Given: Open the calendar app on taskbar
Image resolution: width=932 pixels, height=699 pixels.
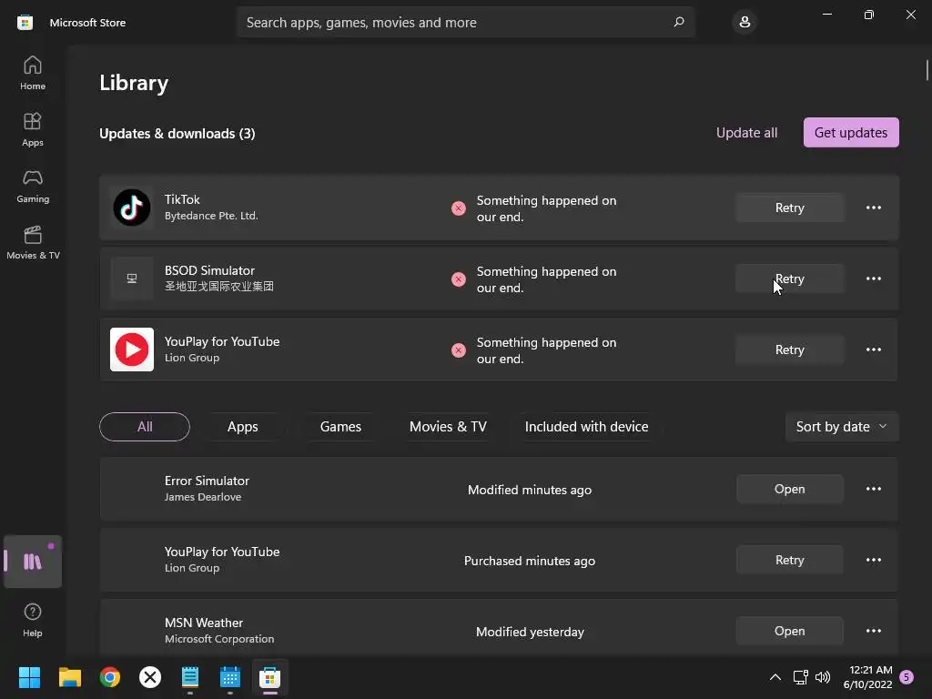Looking at the screenshot, I should pos(230,677).
